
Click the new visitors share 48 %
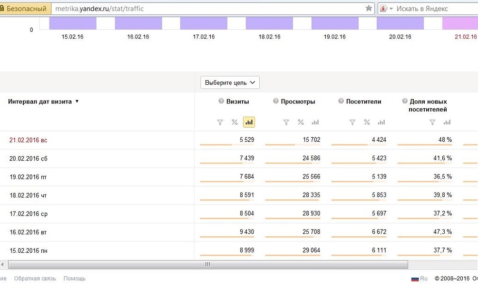[445, 139]
